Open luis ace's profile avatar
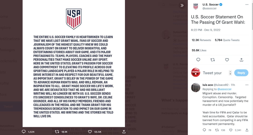Viewport: 253px width, 135px height. point(196,87)
